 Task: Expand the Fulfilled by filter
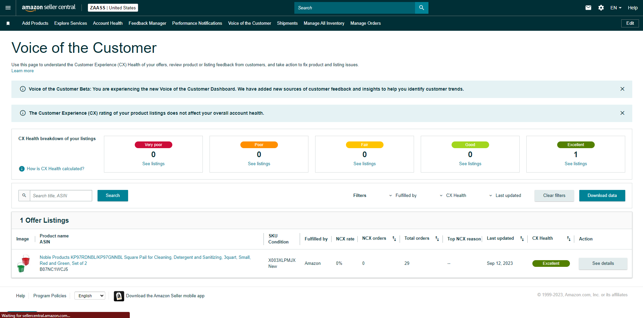point(403,196)
